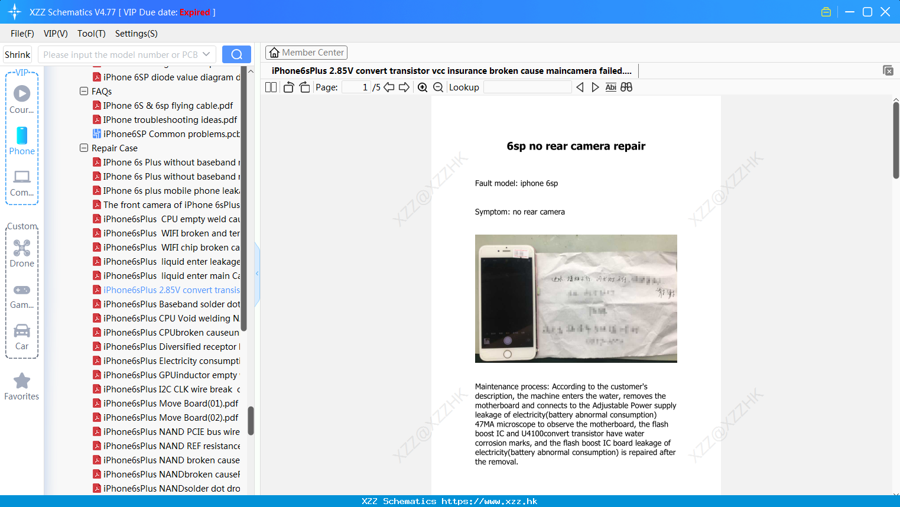Open iPhone6sPlus CPU Void welding case
The height and width of the screenshot is (507, 900).
point(167,318)
